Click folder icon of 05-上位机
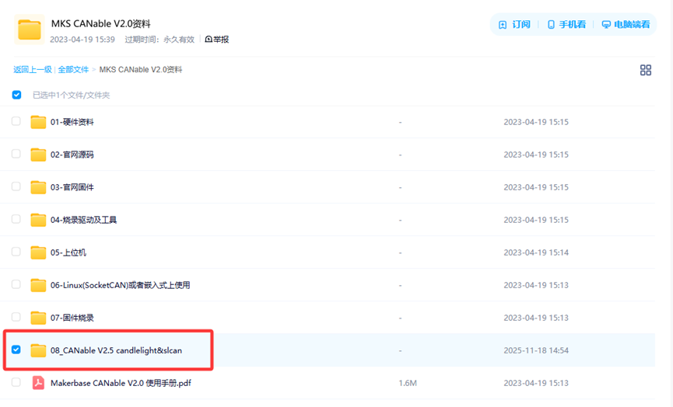The image size is (673, 407). tap(38, 252)
